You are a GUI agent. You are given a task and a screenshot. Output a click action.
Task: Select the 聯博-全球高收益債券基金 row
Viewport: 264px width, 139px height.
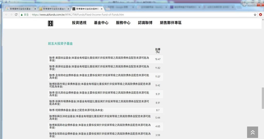[x=105, y=77]
